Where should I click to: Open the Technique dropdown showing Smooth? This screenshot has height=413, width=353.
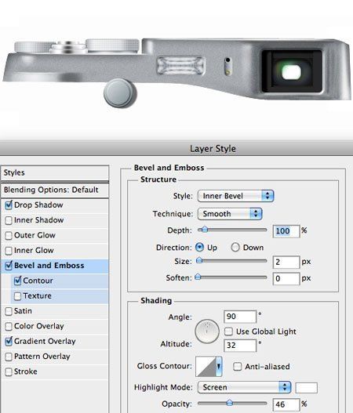click(230, 214)
